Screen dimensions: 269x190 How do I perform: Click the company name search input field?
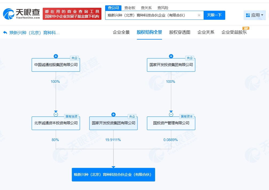pyautogui.click(x=151, y=15)
